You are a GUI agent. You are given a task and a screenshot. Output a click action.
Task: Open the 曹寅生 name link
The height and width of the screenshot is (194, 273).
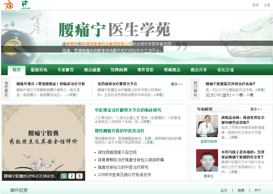click(x=209, y=176)
